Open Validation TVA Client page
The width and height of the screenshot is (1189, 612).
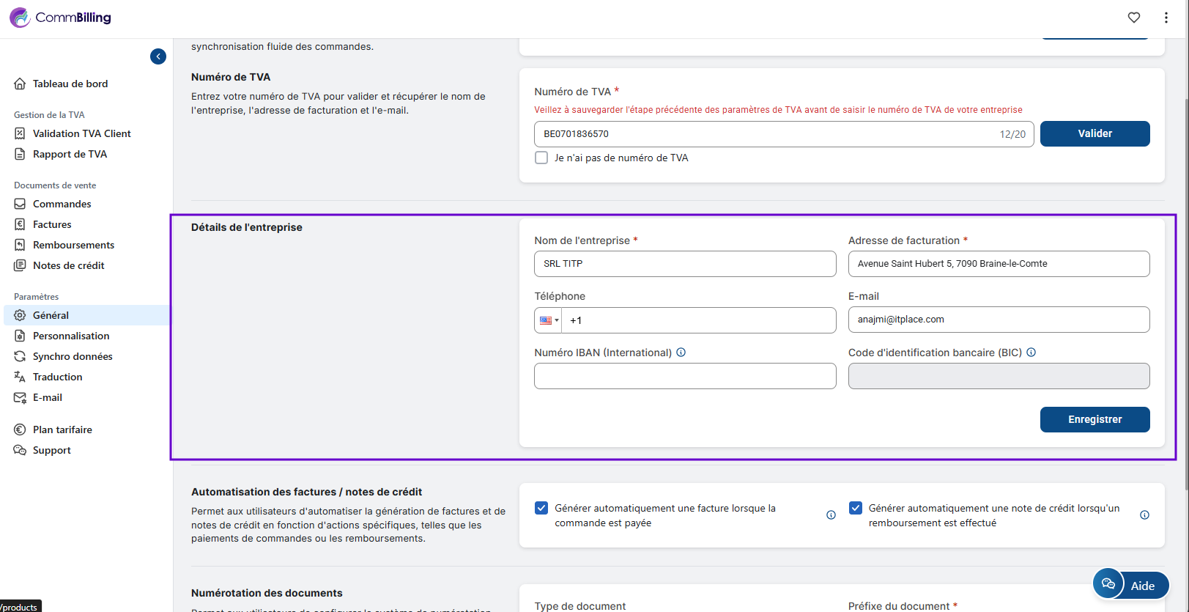[x=81, y=133]
